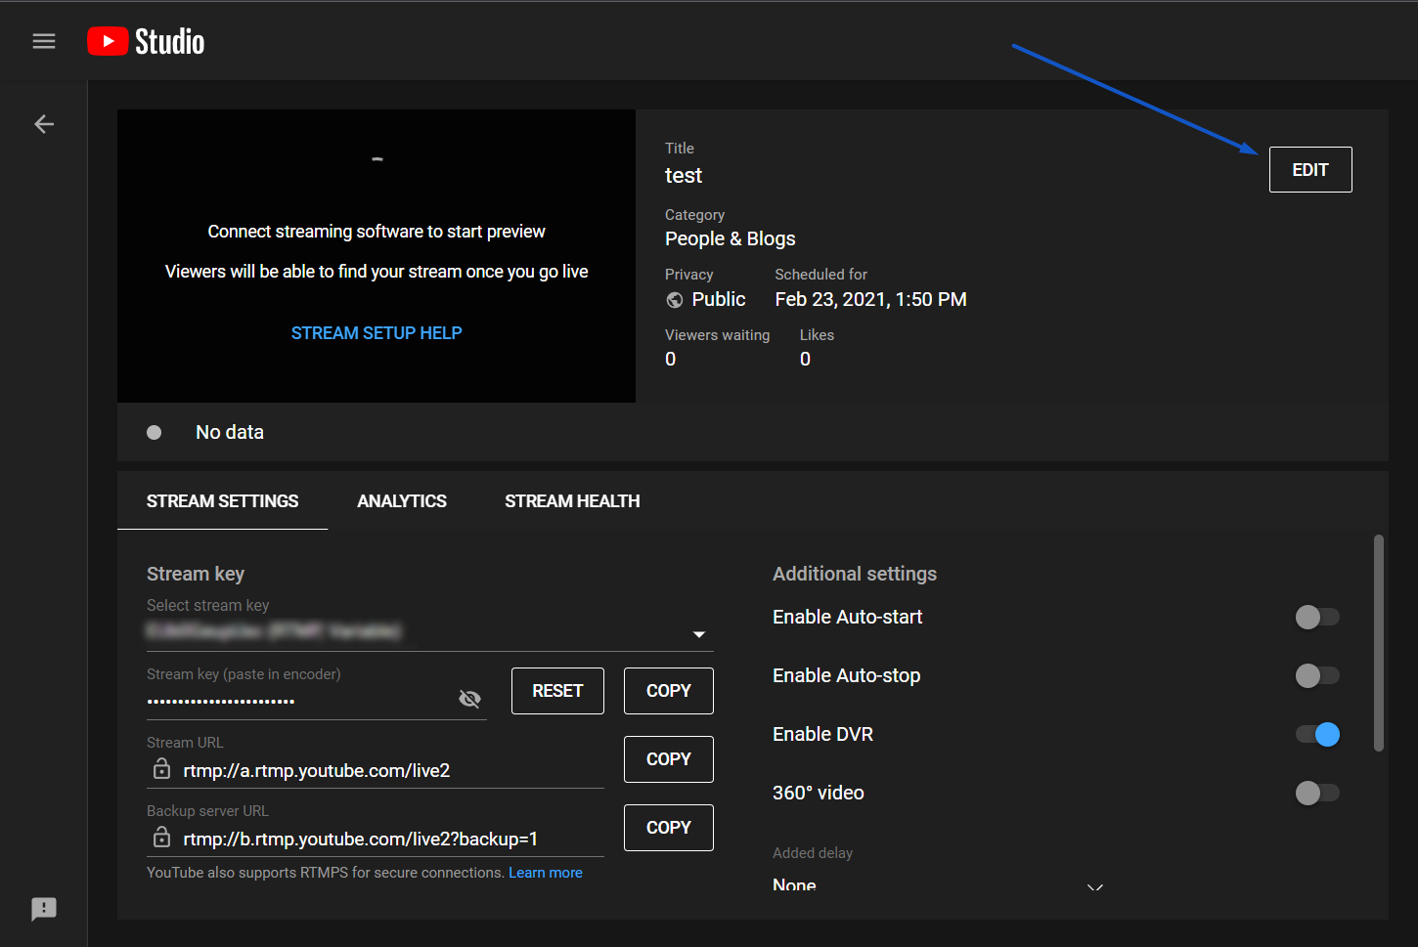Switch to the Analytics tab

(402, 501)
